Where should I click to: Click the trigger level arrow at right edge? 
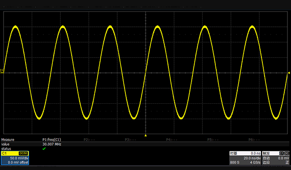point(289,73)
